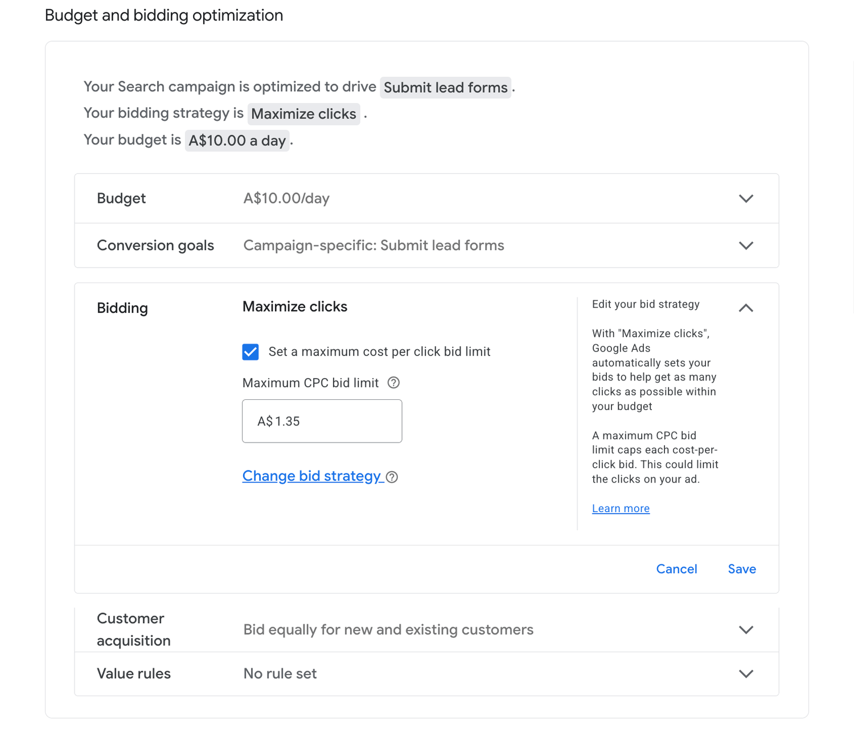Open the Learn more link
Image resolution: width=854 pixels, height=736 pixels.
[x=621, y=509]
